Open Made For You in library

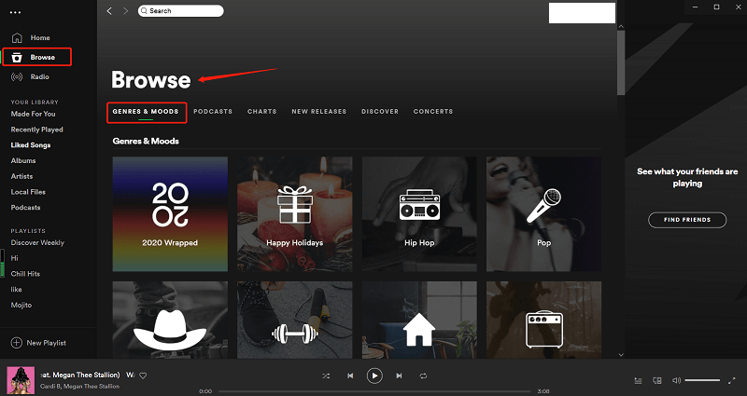(34, 114)
